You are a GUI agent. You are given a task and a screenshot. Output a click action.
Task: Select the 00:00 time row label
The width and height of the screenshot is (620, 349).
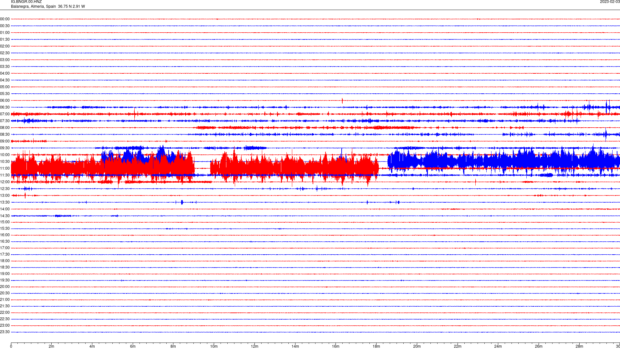5,19
